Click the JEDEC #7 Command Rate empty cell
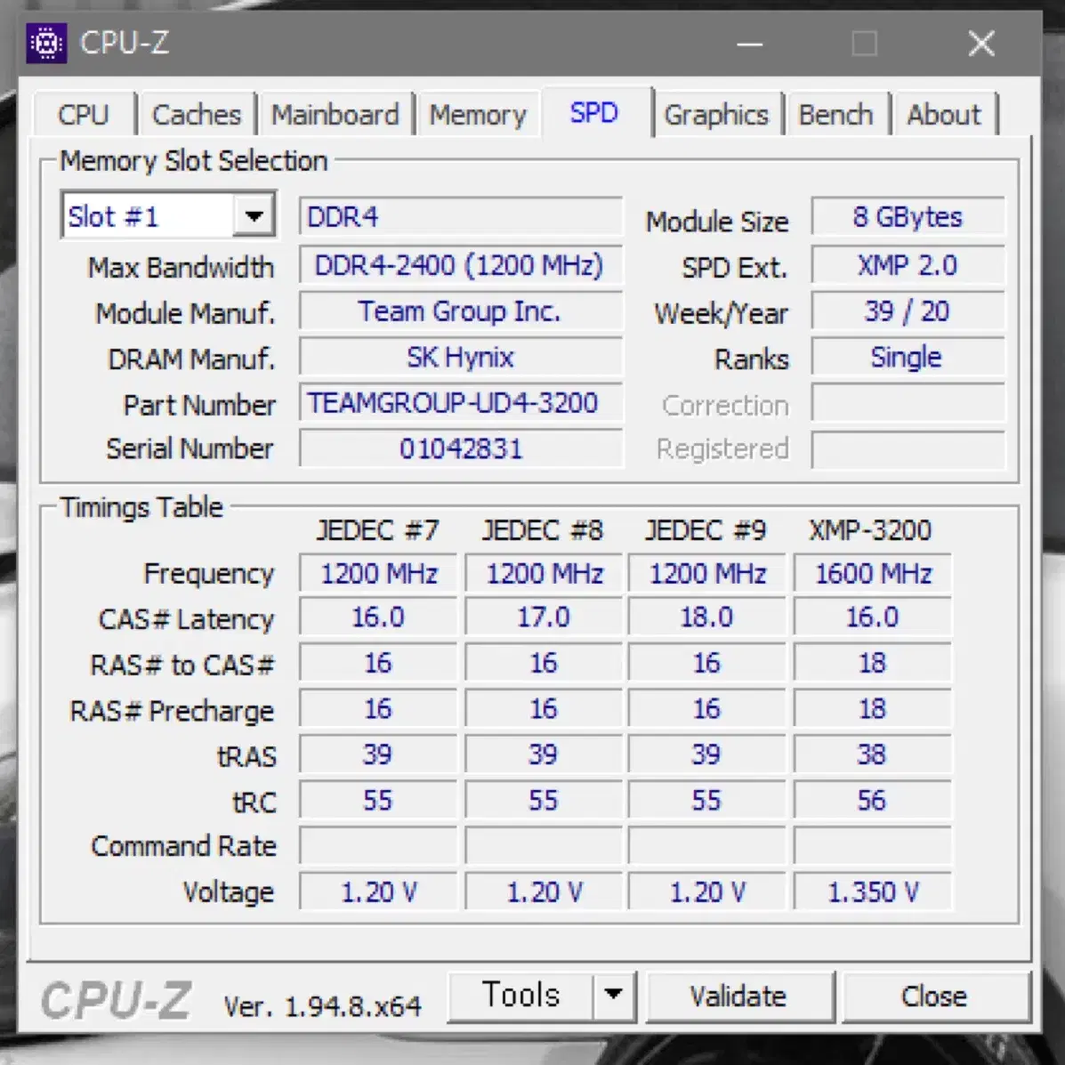The height and width of the screenshot is (1065, 1065). [378, 846]
